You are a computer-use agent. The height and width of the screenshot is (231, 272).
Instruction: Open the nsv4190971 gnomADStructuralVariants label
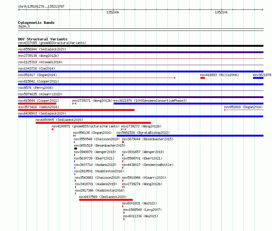click(x=86, y=126)
